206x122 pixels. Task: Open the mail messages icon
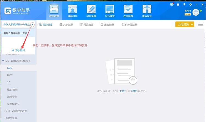pyautogui.click(x=172, y=5)
